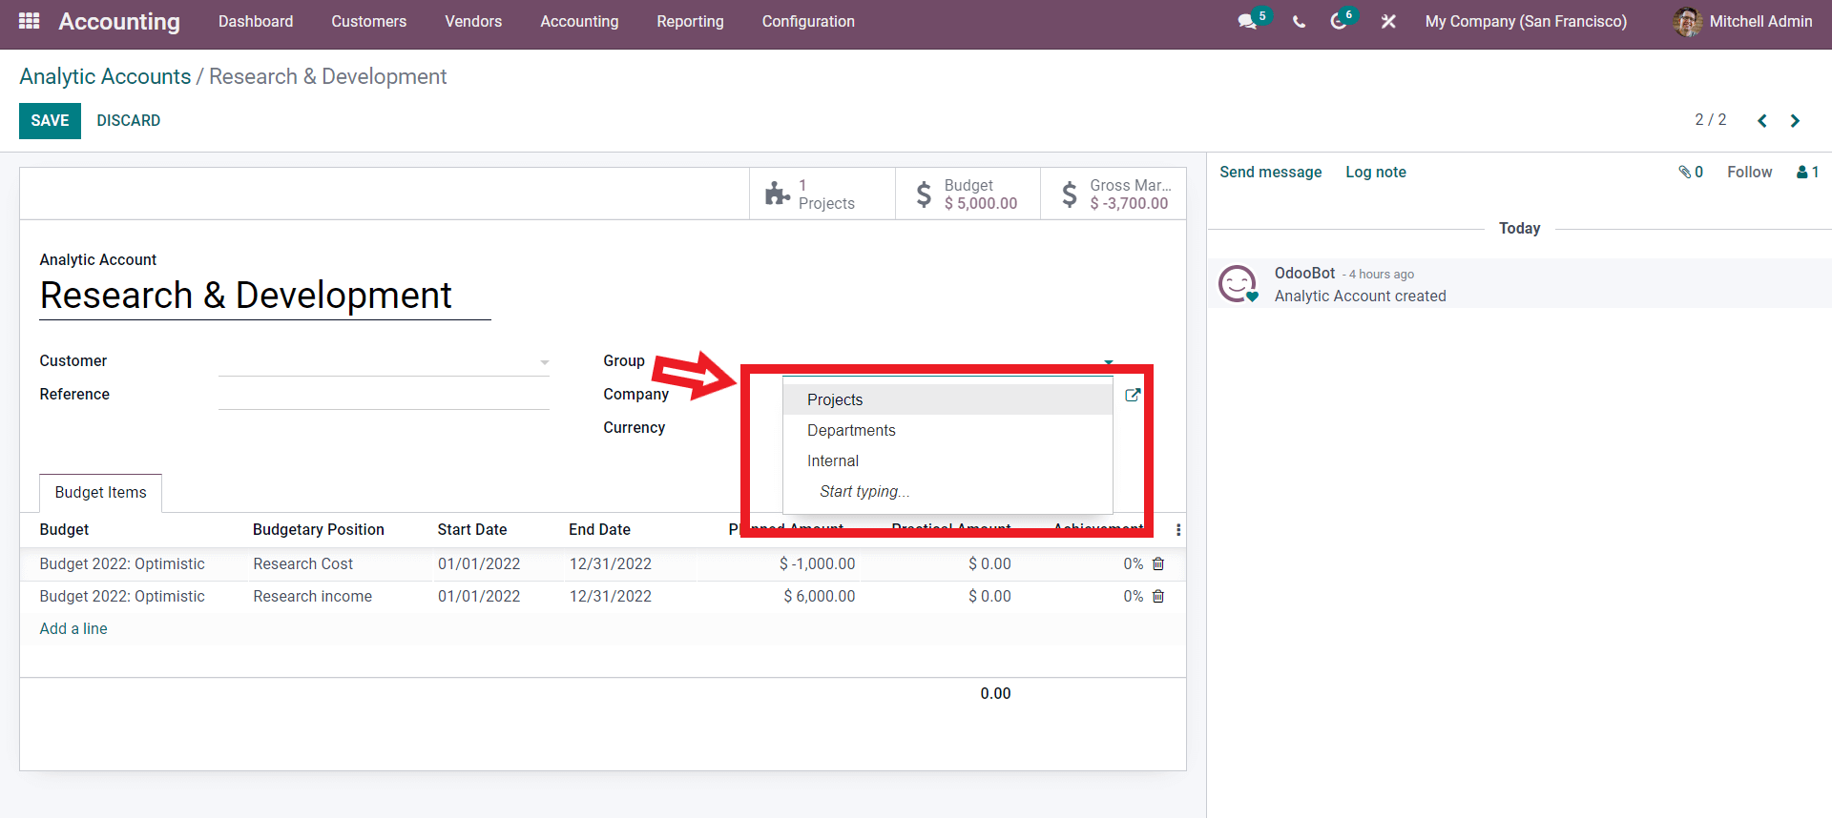Click the phone call icon
Screen dimensions: 1832x818
coord(1299,22)
